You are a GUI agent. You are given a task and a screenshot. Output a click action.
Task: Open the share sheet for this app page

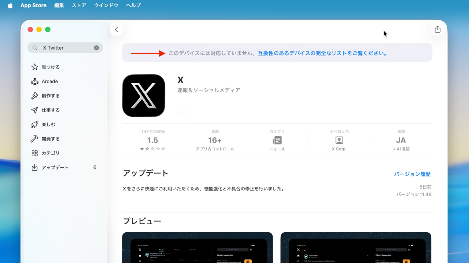tap(437, 29)
